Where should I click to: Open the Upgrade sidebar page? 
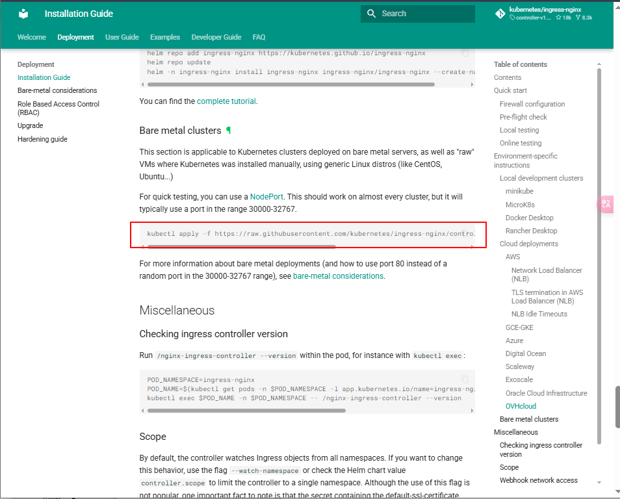(30, 125)
